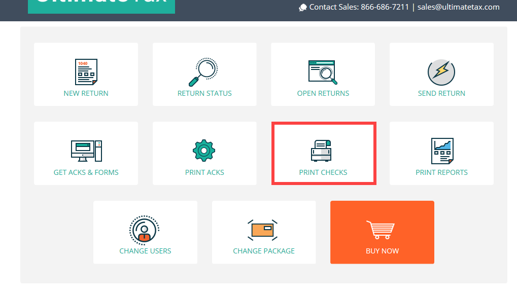The width and height of the screenshot is (517, 294).
Task: Click the phone icon next to Contact Sales
Action: click(x=302, y=7)
